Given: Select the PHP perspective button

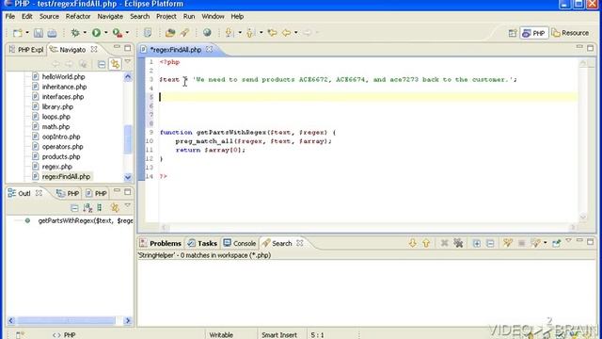Looking at the screenshot, I should click(533, 33).
